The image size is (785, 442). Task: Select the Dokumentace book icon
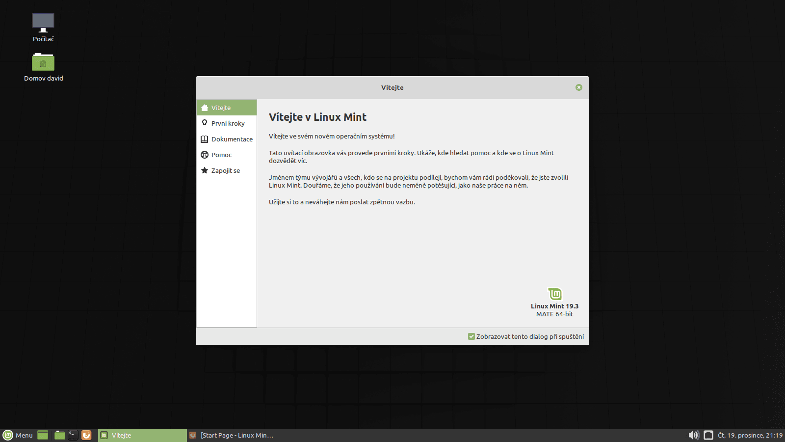tap(205, 139)
